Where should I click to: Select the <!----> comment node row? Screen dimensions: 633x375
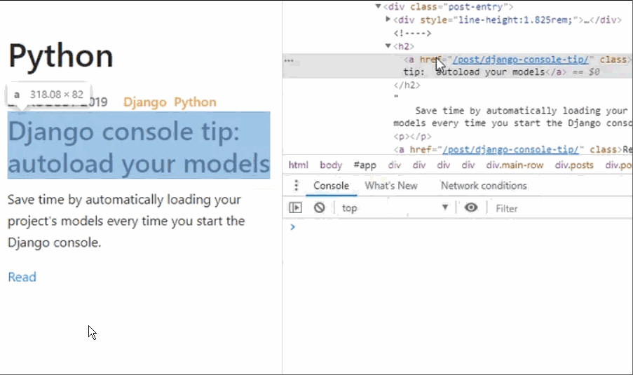412,33
